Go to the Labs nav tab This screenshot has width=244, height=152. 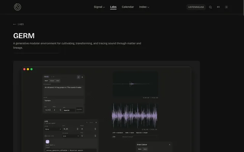(113, 7)
